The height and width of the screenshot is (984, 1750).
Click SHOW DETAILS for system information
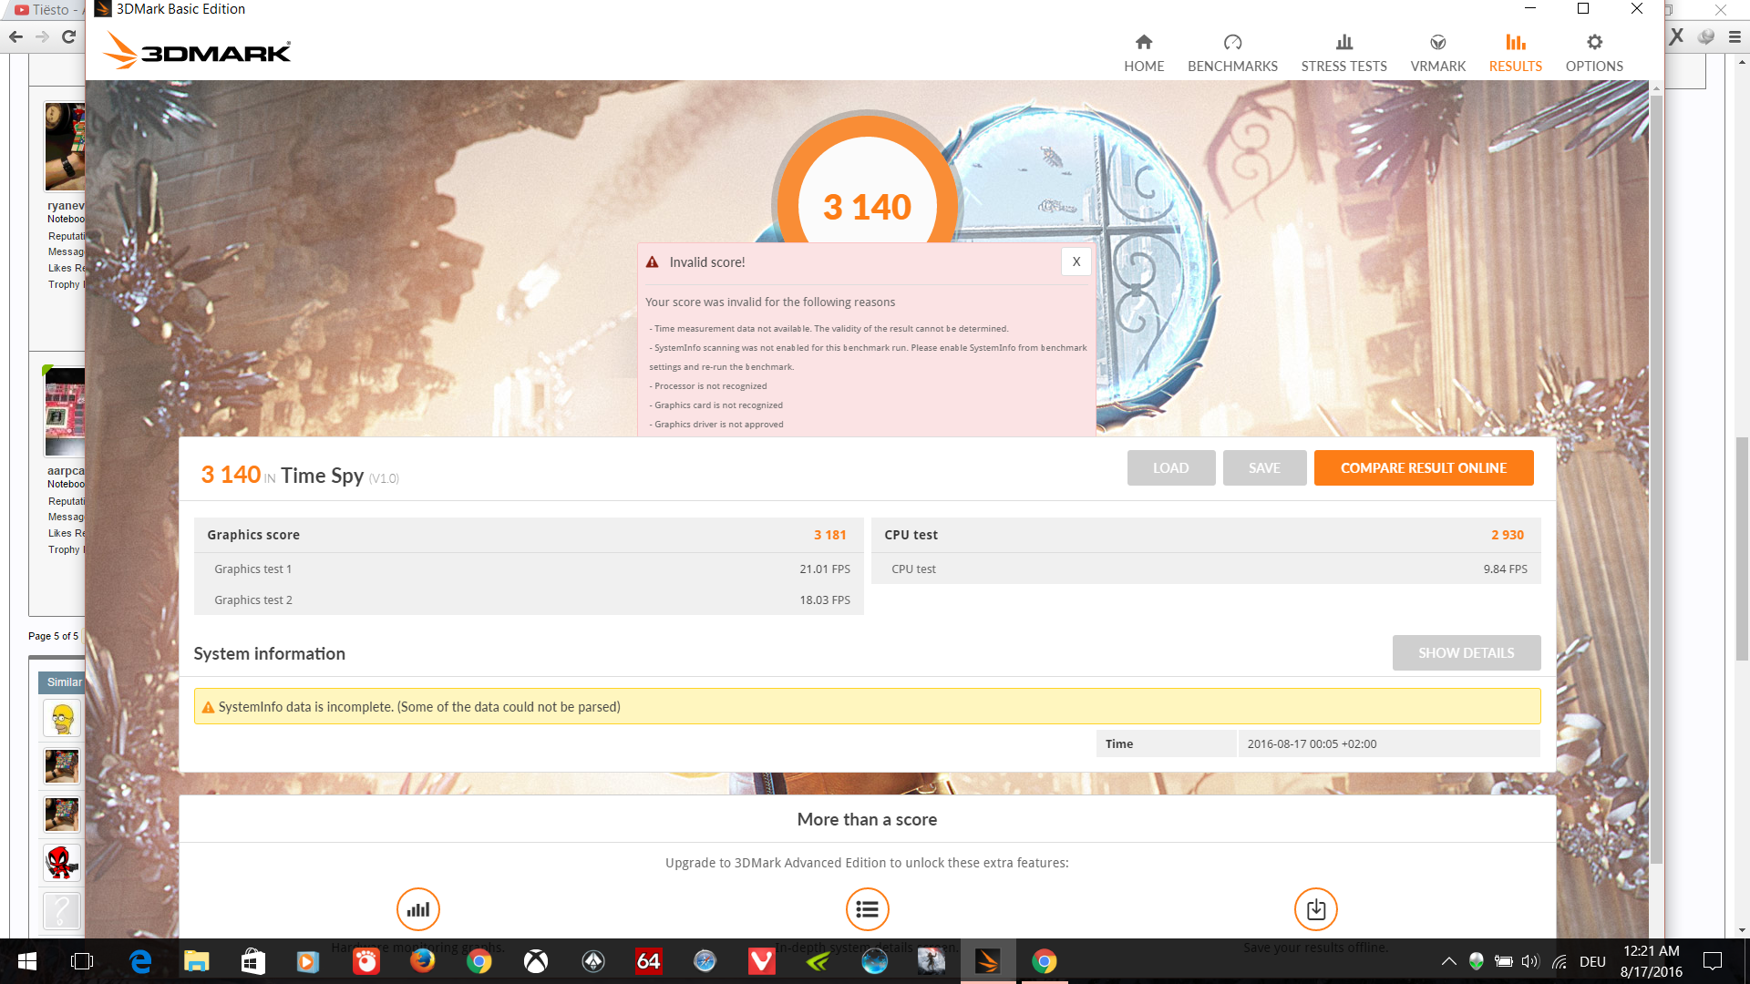(1466, 653)
